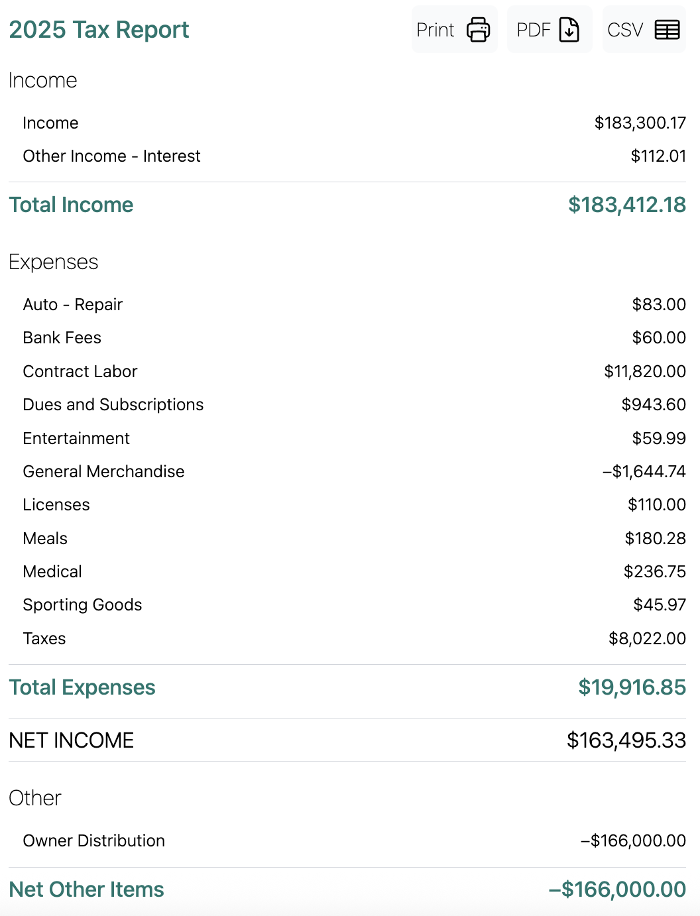Open the Medical expense row
This screenshot has width=700, height=916.
(x=52, y=572)
